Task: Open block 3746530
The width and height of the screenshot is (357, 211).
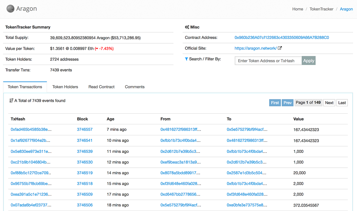Action: click(85, 162)
